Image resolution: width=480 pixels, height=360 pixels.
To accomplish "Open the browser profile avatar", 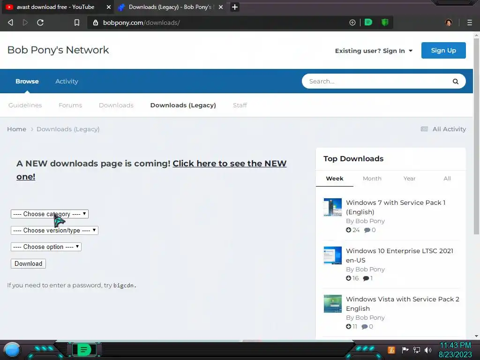I will tap(449, 22).
